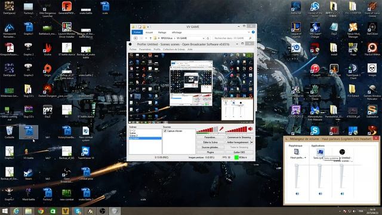Click explorer back navigation arrow

coord(135,38)
